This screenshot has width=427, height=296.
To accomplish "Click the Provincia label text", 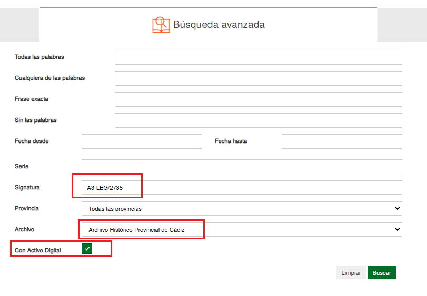I will click(x=27, y=208).
